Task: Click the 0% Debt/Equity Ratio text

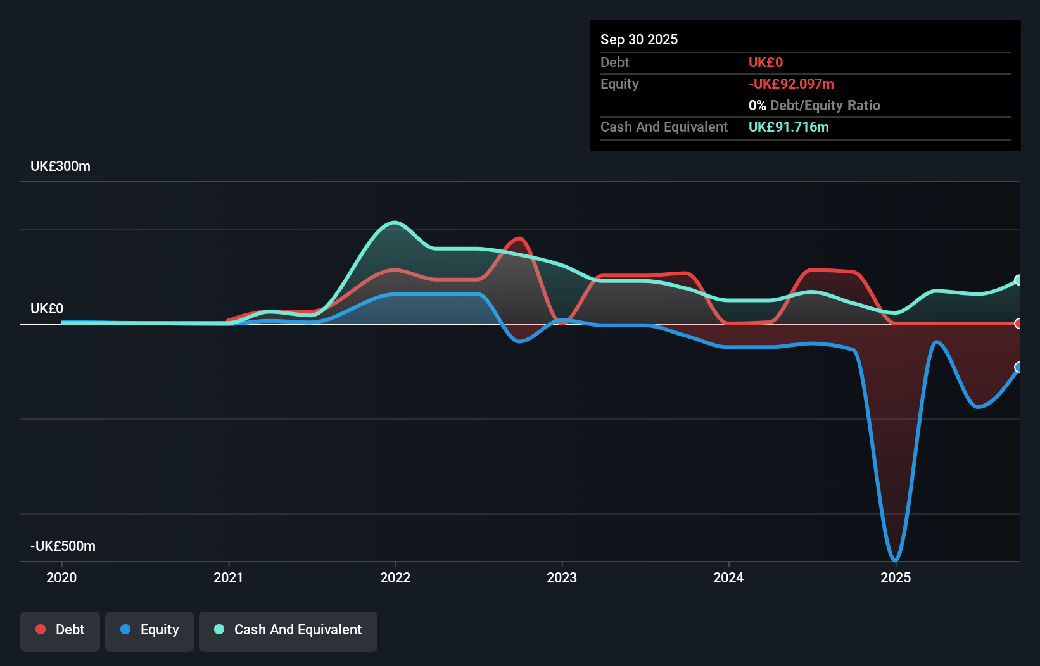Action: [x=815, y=105]
